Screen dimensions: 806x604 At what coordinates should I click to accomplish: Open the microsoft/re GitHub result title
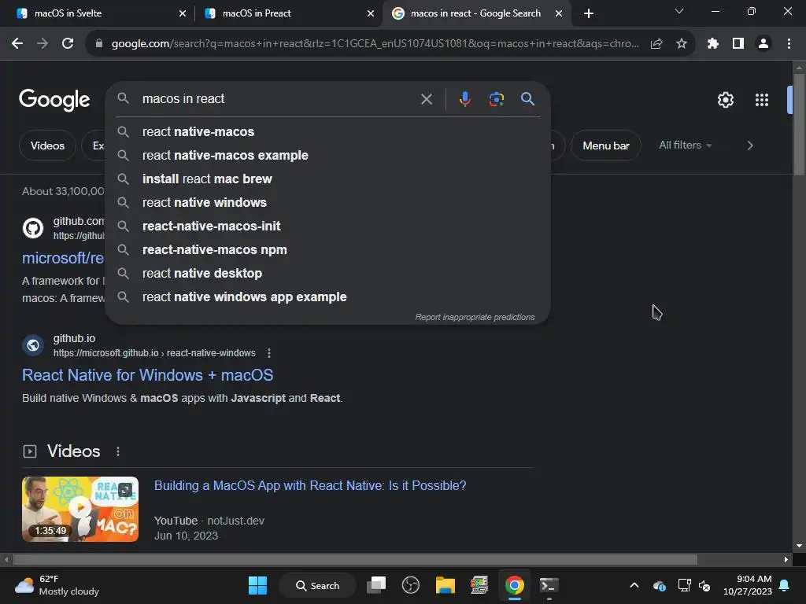pyautogui.click(x=63, y=258)
